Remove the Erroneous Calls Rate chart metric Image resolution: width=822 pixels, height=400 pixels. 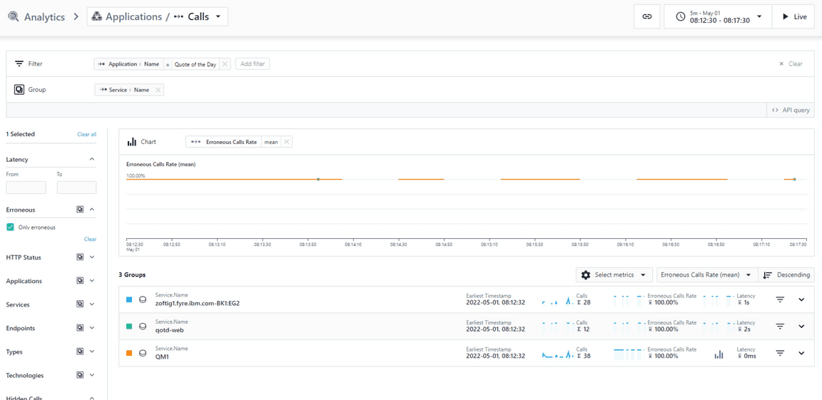pos(286,142)
